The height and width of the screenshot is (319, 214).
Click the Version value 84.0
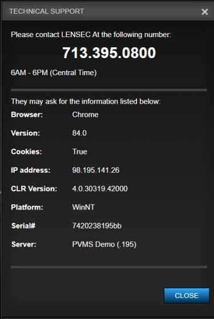pos(79,133)
